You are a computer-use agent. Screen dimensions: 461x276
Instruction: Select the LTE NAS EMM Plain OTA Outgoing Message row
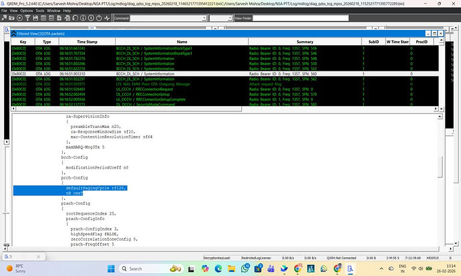coord(225,84)
